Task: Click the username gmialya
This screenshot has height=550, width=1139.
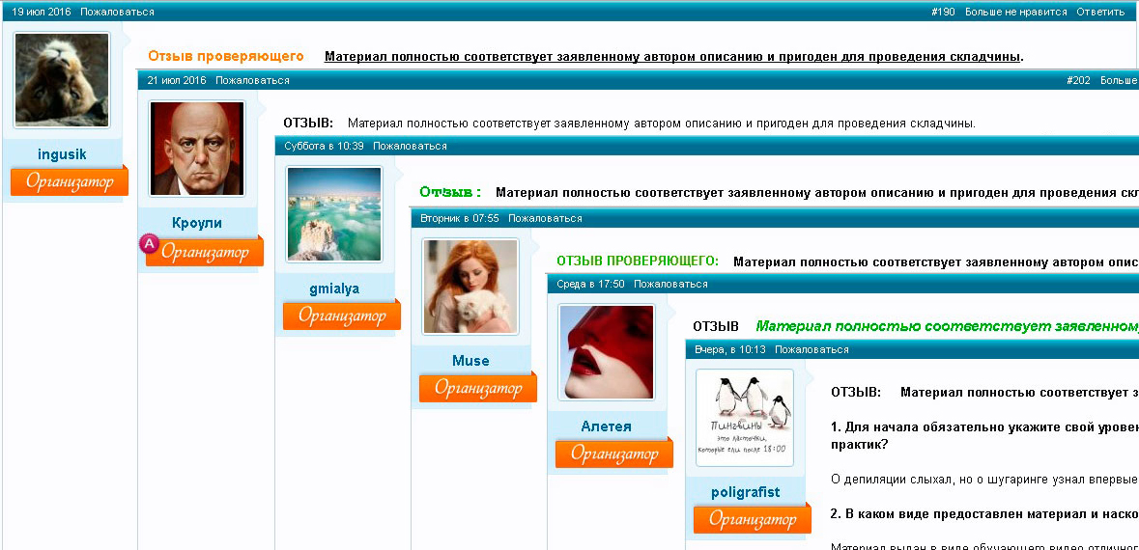Action: pos(334,289)
